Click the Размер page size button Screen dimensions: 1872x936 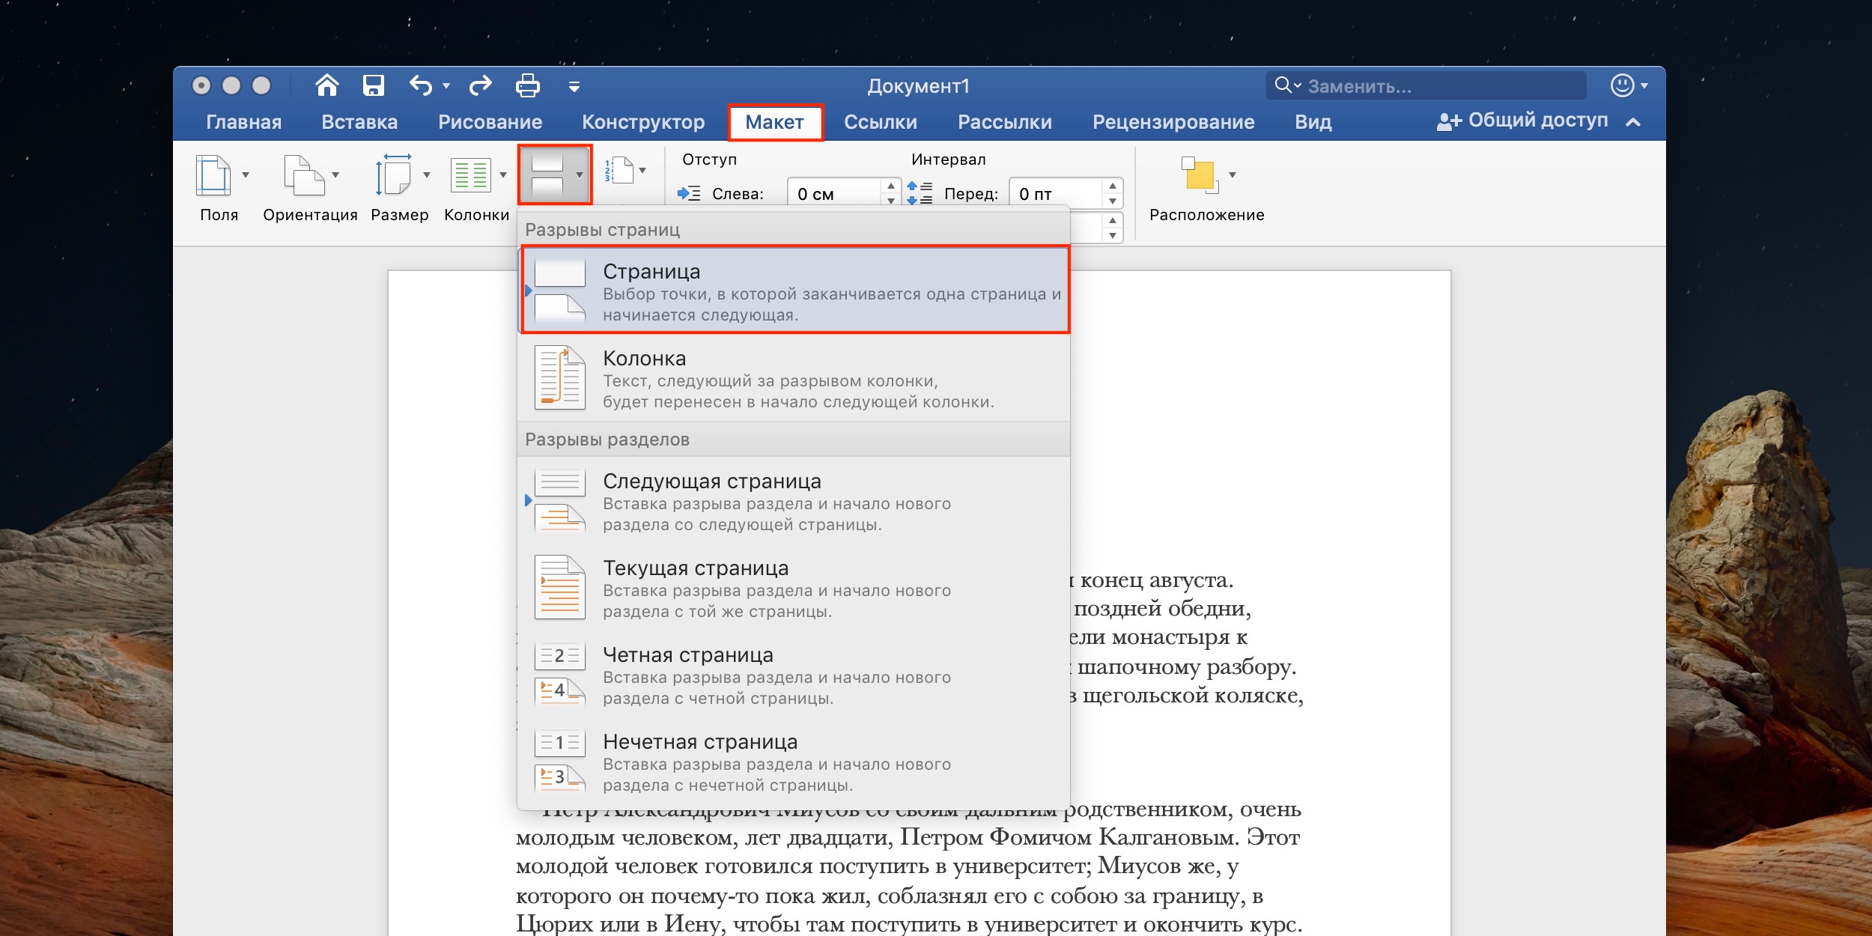[x=394, y=174]
